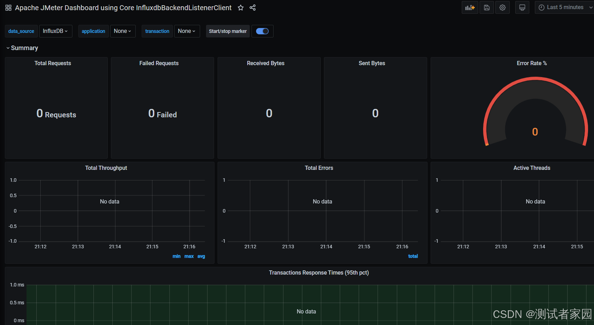The height and width of the screenshot is (325, 594).
Task: Click 'No data' in Total Throughput
Action: click(x=109, y=202)
